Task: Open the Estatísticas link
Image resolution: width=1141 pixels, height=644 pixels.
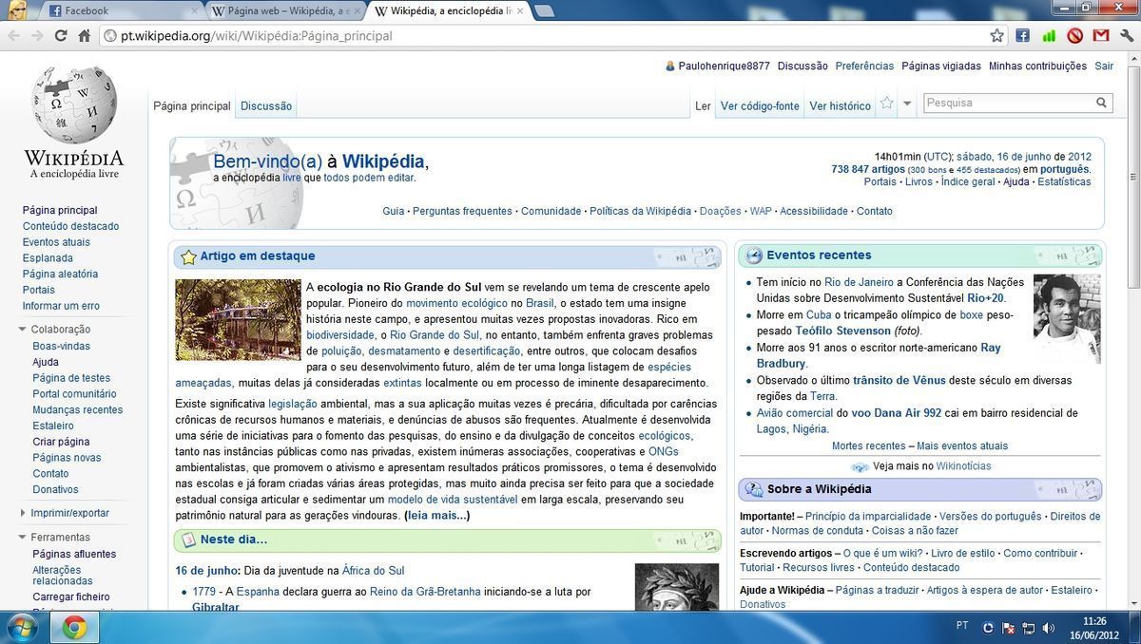Action: point(1064,182)
